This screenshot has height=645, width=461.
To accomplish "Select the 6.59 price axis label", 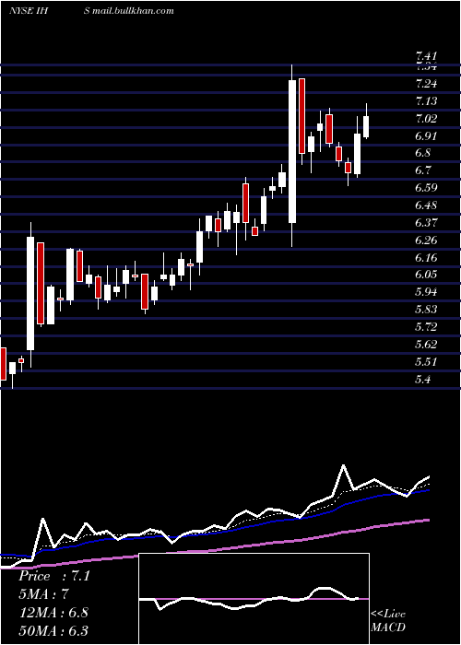I will point(426,188).
